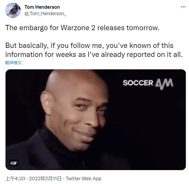Click the Soccer AM logo watermark
189x184 pixels.
[148, 84]
